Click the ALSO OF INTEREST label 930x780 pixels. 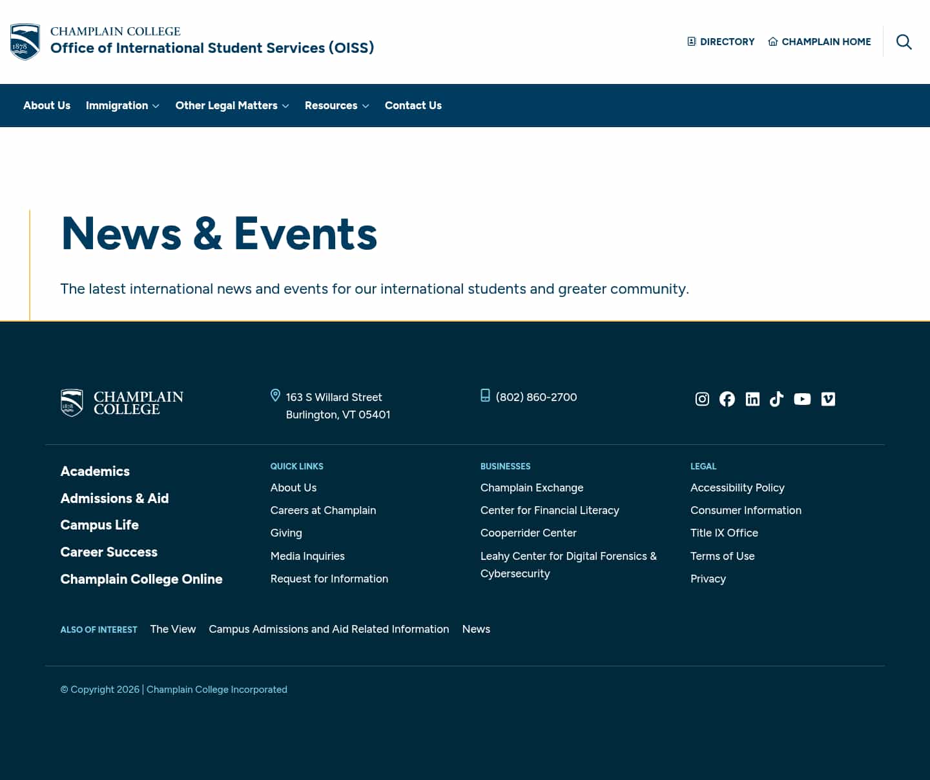click(x=99, y=630)
